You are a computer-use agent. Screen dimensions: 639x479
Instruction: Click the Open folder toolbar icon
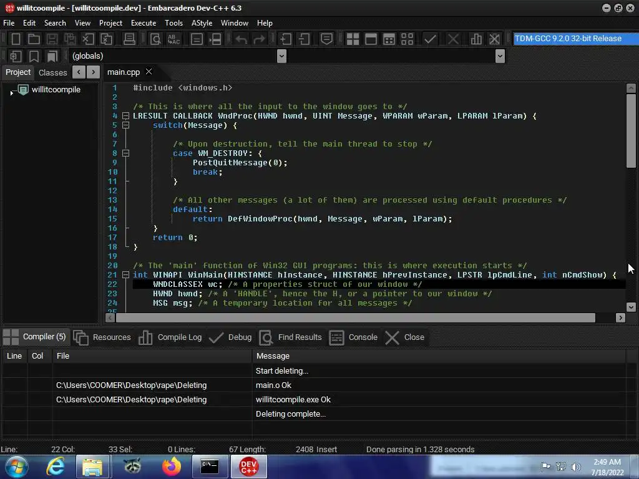coord(34,39)
